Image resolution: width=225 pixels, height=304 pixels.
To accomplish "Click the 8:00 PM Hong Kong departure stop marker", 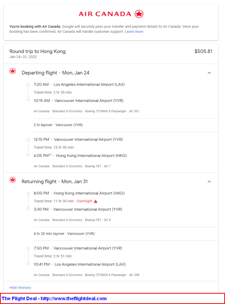I will coord(28,193).
